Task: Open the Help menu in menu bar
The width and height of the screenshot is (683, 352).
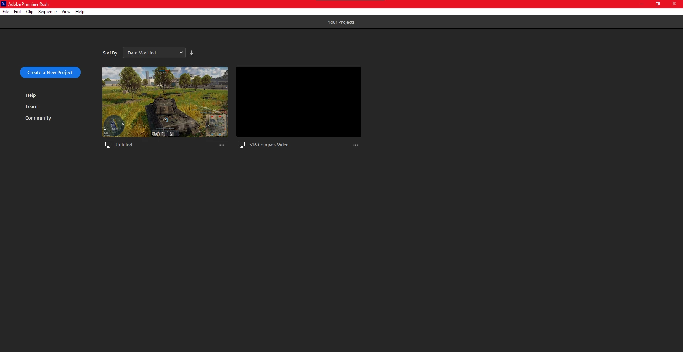Action: coord(80,12)
